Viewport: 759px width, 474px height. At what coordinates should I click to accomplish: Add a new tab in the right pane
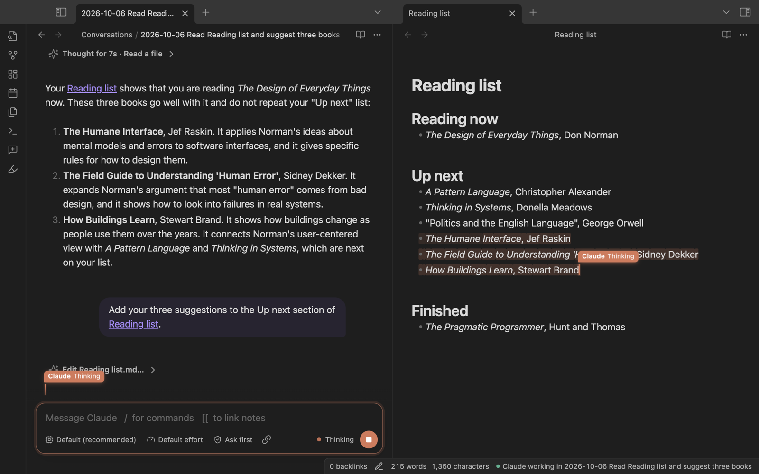[x=533, y=12]
